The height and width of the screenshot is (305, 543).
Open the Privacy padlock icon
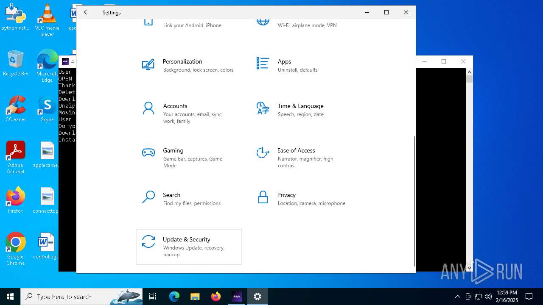tap(263, 197)
